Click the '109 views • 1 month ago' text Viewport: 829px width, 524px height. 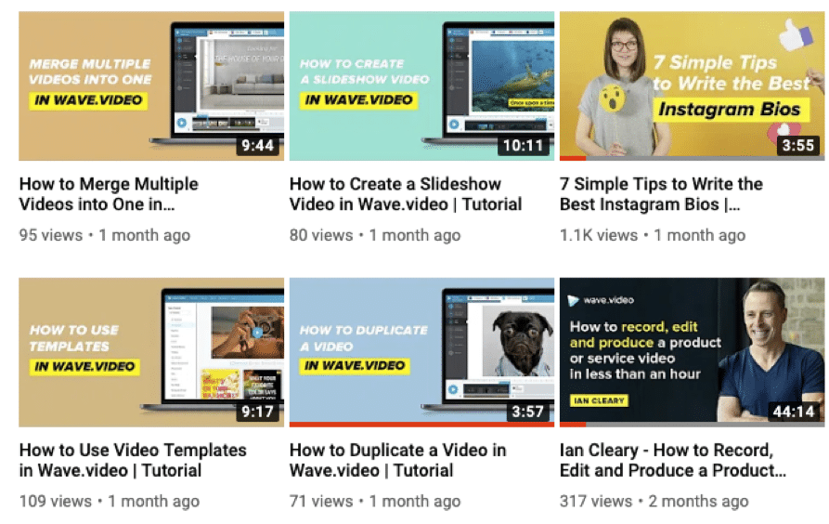[110, 501]
